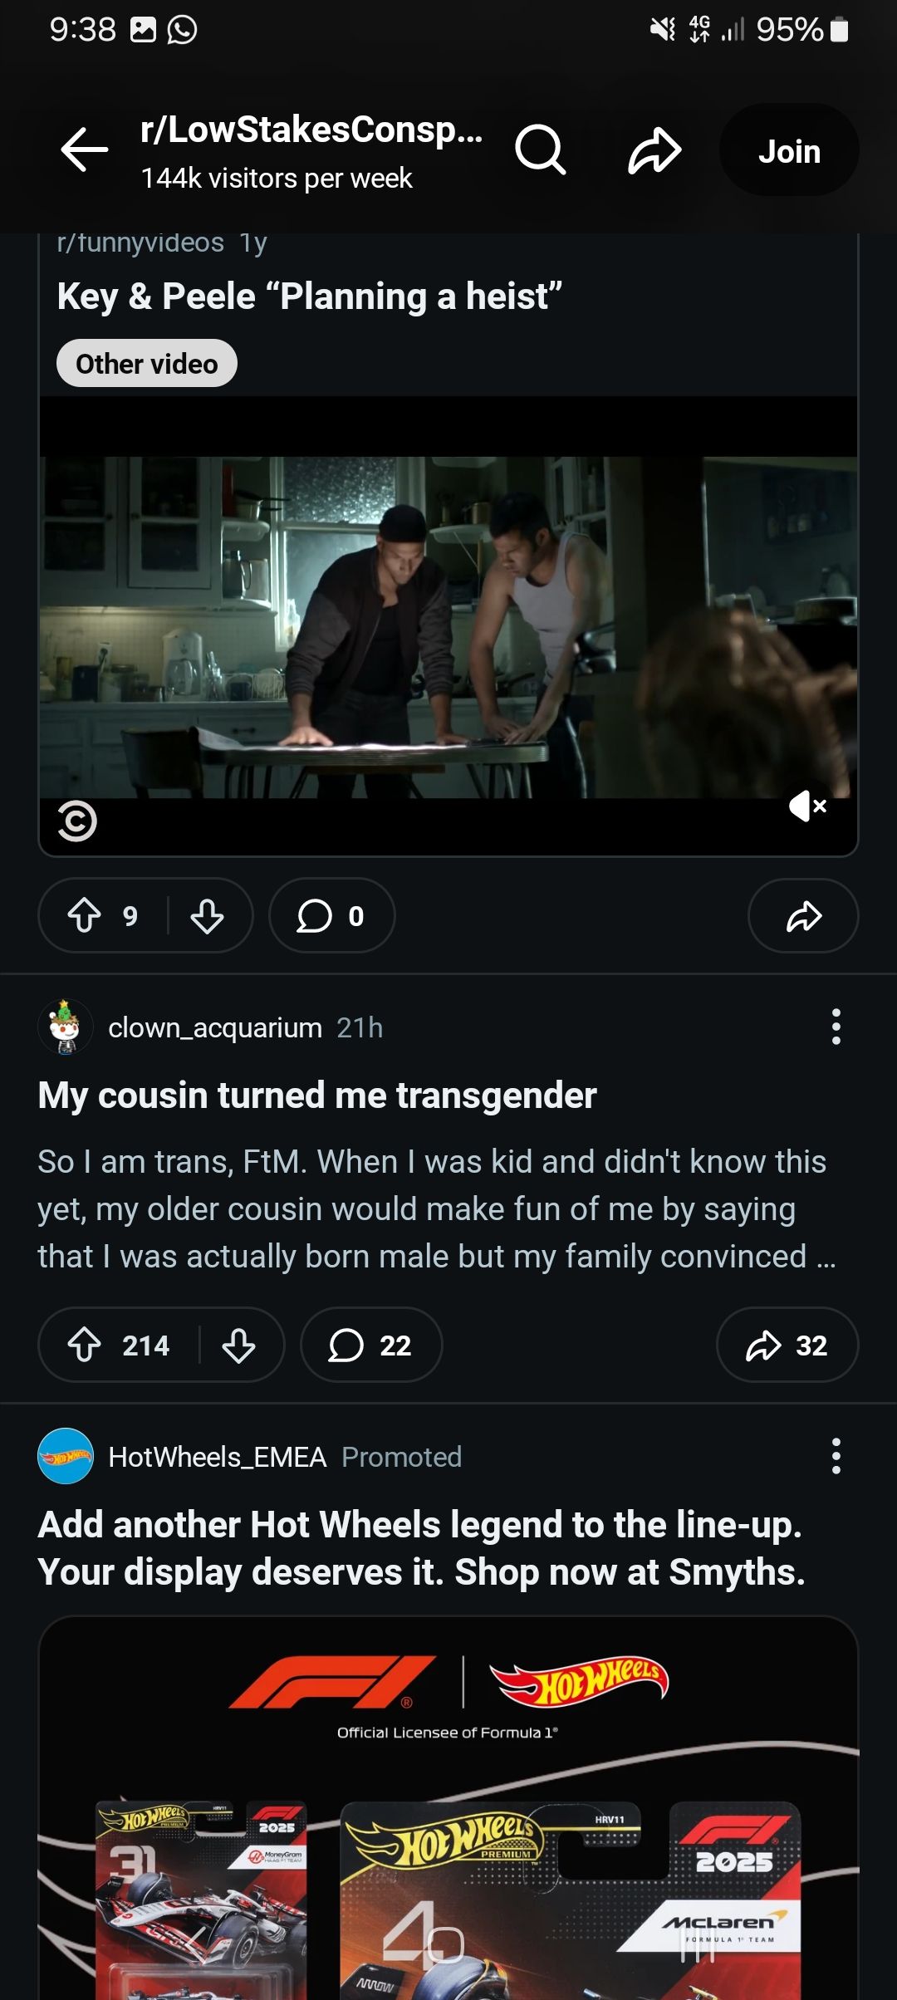Open HotWheels_EMEA promoted profile name

[217, 1457]
